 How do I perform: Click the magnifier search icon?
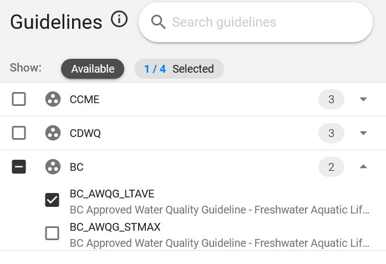[x=158, y=22]
